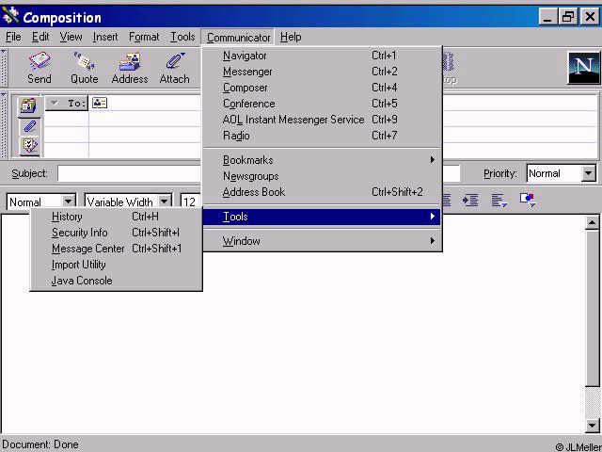Open the Variable Width font dropdown
Image resolution: width=602 pixels, height=452 pixels.
(x=165, y=202)
